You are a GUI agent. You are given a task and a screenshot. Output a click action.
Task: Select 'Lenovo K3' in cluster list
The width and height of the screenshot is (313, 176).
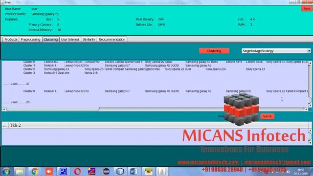pos(51,62)
